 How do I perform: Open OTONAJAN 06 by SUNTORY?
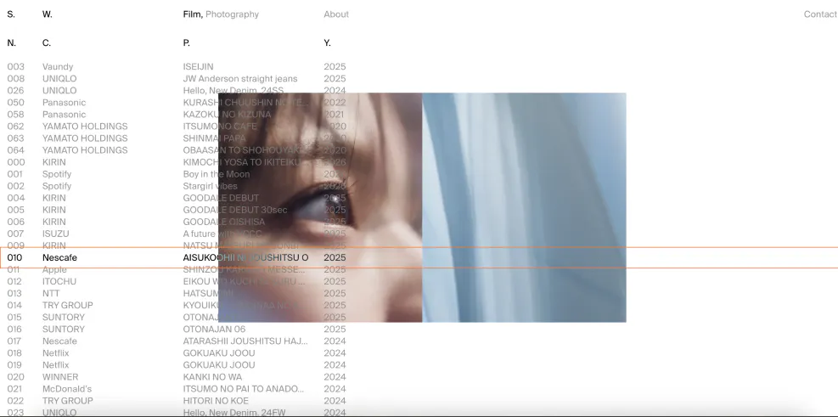(x=177, y=330)
